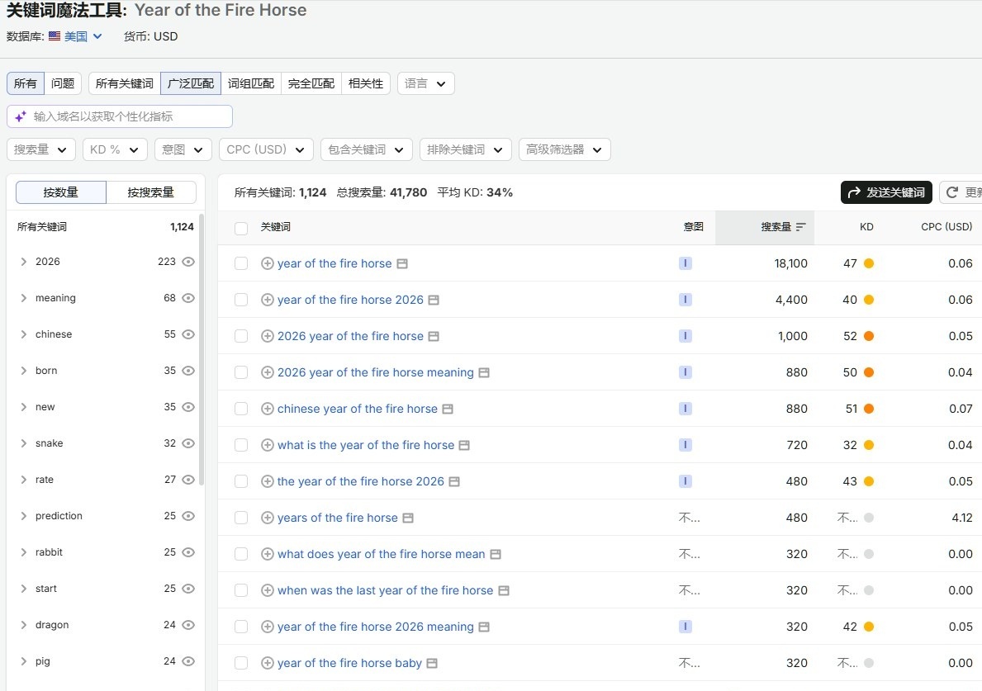The width and height of the screenshot is (982, 691).
Task: Click the US flag icon next to 数据库
Action: point(55,36)
